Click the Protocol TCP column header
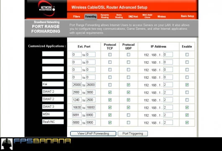Screen dimensions: 222x151 pos(110,47)
